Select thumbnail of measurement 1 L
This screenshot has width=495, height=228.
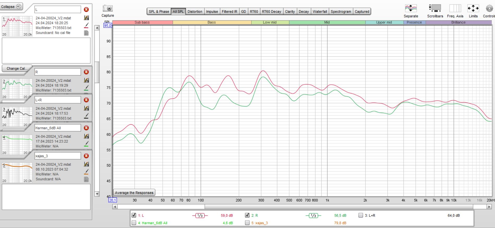pyautogui.click(x=17, y=26)
